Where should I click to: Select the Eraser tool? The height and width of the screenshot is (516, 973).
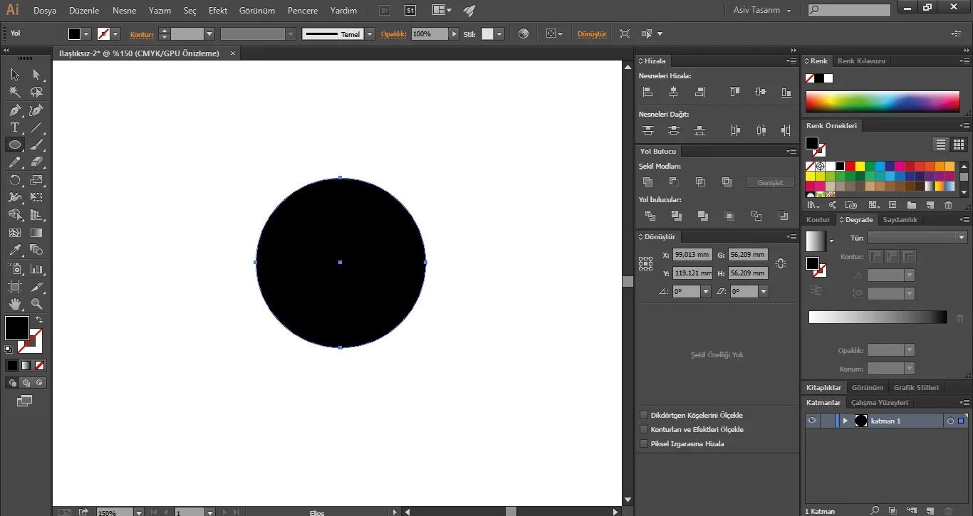[36, 162]
